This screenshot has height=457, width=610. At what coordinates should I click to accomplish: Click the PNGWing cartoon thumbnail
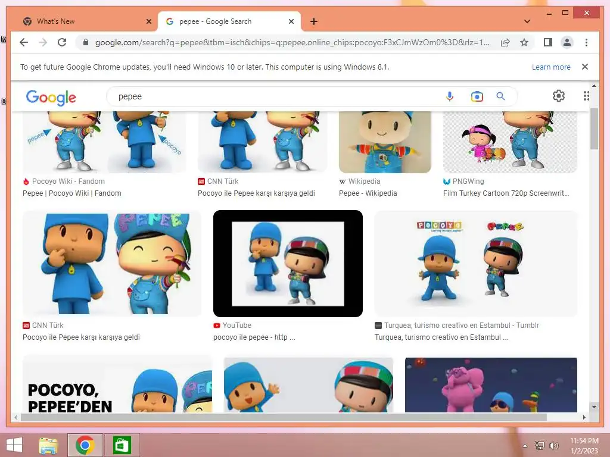pos(510,142)
